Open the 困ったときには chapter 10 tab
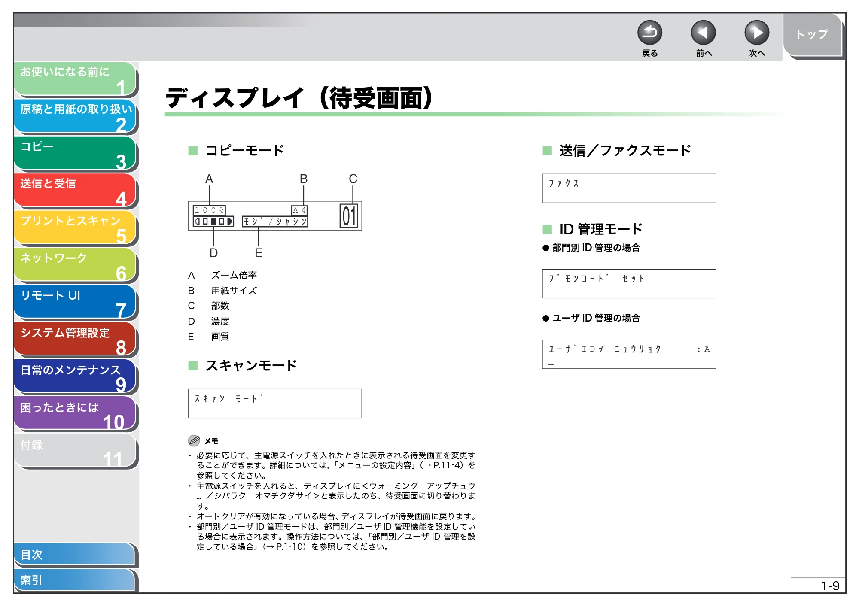The image size is (859, 607). point(75,414)
